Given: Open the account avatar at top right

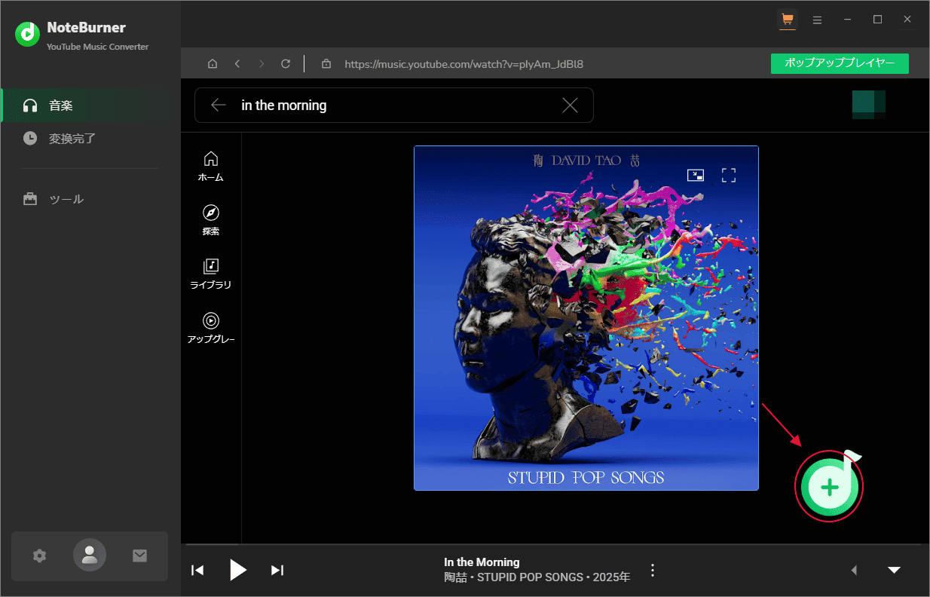Looking at the screenshot, I should click(x=868, y=105).
